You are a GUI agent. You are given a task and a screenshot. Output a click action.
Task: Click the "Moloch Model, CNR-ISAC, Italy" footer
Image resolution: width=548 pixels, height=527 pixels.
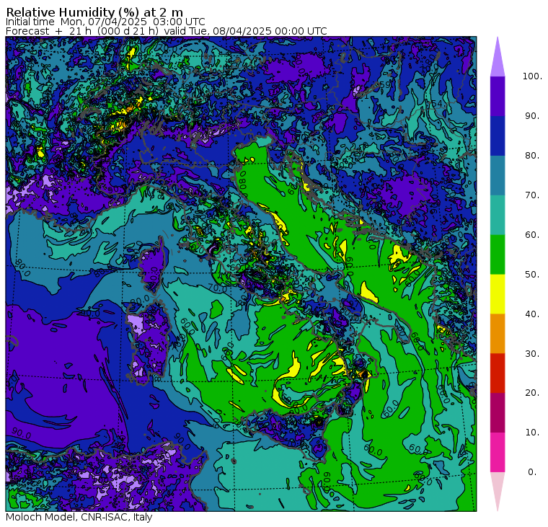click(x=79, y=517)
